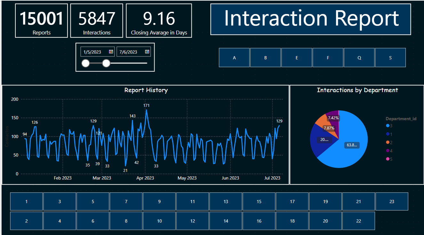
Task: Select the S slicer button
Action: 390,58
